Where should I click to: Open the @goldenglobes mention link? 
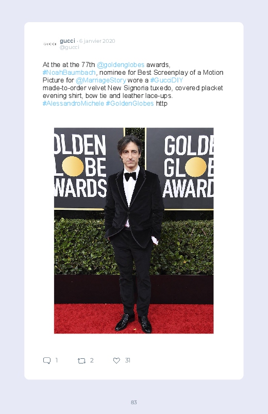point(121,64)
